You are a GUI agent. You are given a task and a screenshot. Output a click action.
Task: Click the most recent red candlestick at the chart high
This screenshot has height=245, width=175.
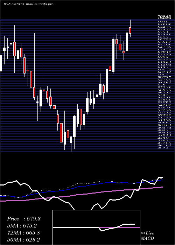pyautogui.click(x=130, y=30)
